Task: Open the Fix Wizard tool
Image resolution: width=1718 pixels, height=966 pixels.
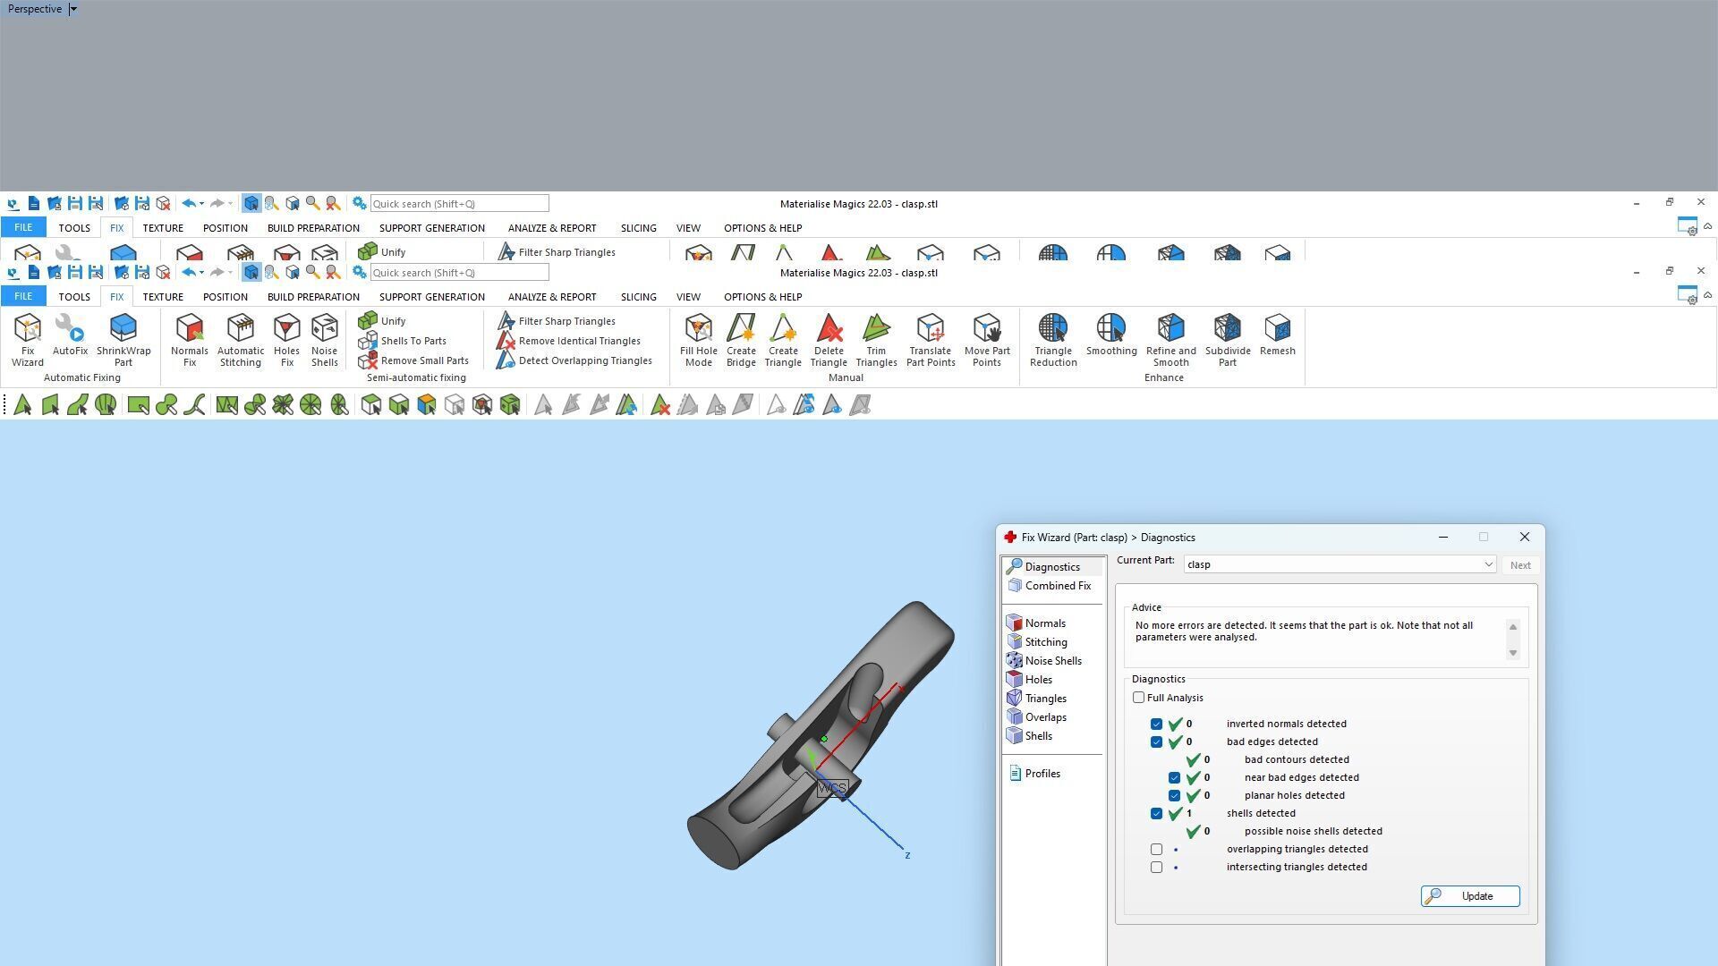Action: point(27,338)
